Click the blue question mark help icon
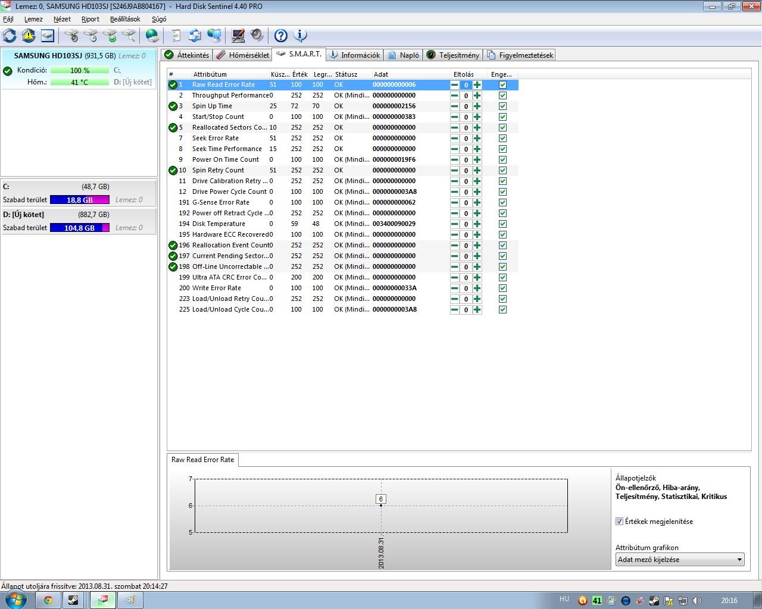Image resolution: width=762 pixels, height=609 pixels. [281, 36]
